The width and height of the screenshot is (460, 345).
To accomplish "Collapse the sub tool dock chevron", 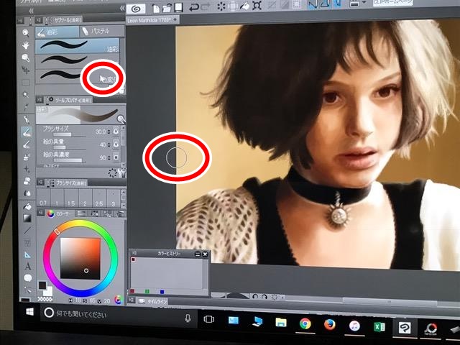I will (122, 9).
